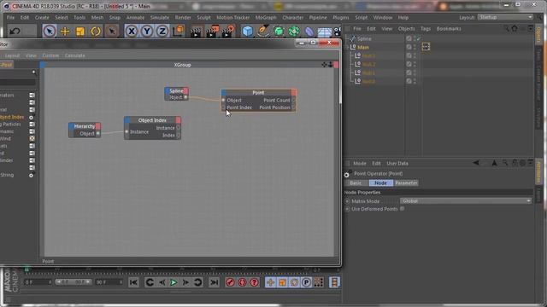Click the Undo arrow icon

coord(15,32)
